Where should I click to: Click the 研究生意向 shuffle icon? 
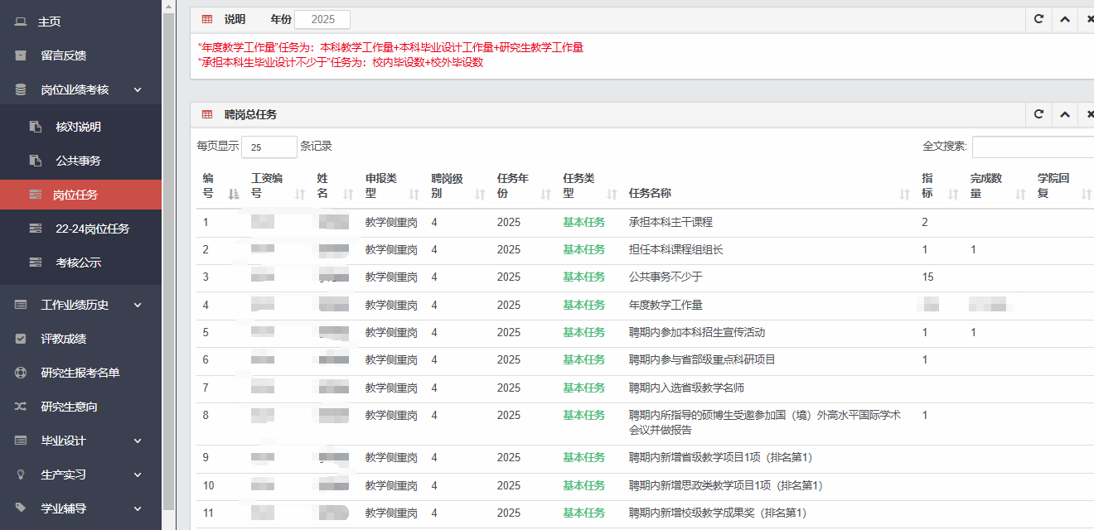coord(21,407)
